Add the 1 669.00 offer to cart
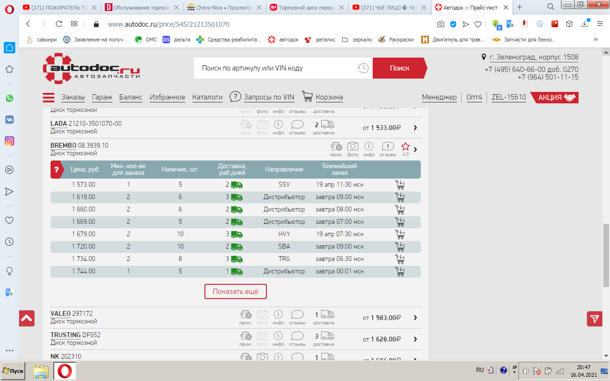The image size is (610, 381). pyautogui.click(x=400, y=222)
